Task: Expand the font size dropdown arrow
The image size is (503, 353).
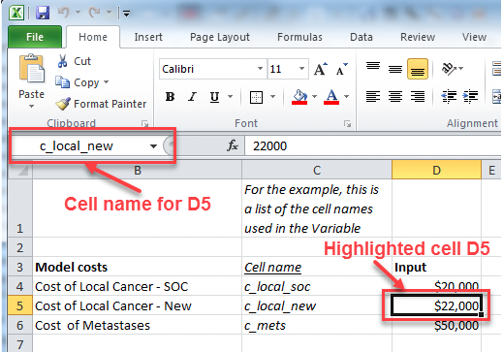Action: click(301, 69)
